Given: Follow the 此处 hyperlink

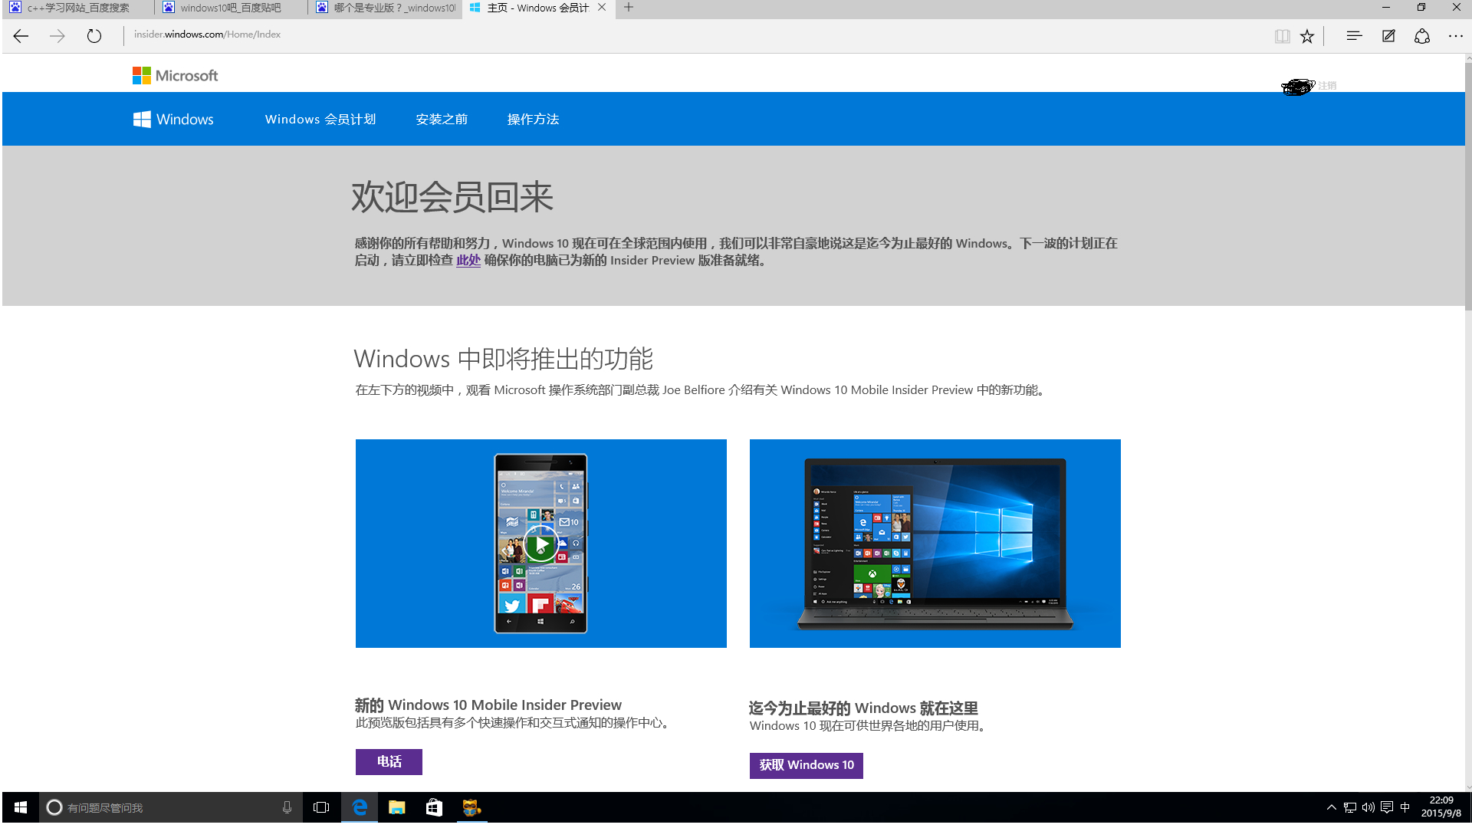Looking at the screenshot, I should (468, 261).
